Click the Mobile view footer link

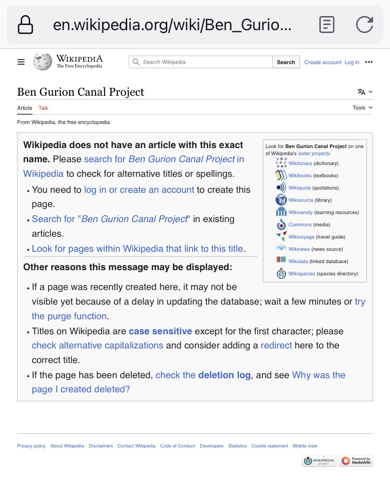(305, 446)
